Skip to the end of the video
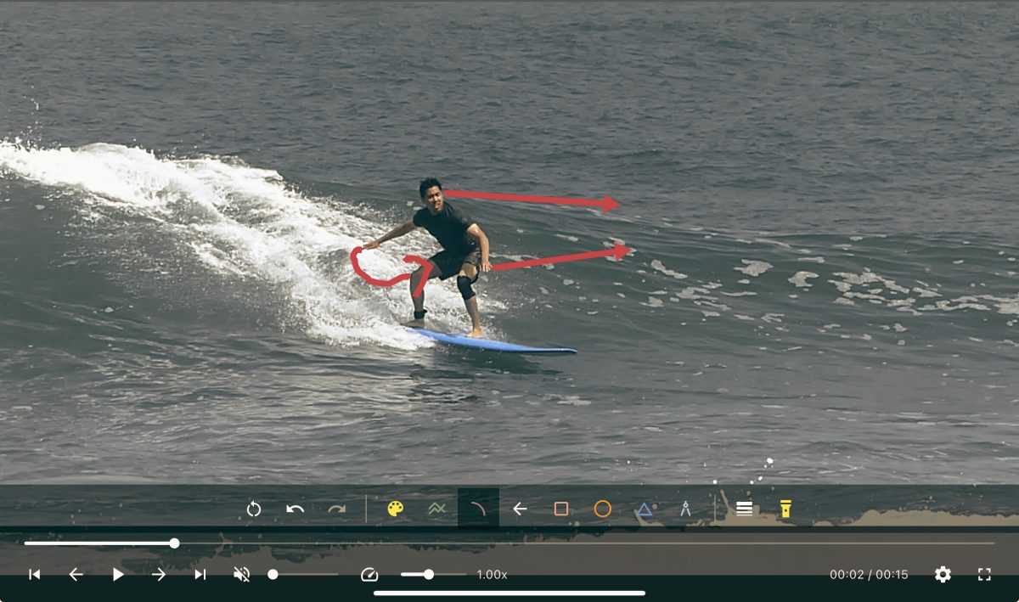Viewport: 1019px width, 602px height. [200, 575]
